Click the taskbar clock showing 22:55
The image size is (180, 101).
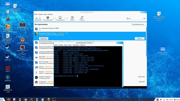pos(171,100)
